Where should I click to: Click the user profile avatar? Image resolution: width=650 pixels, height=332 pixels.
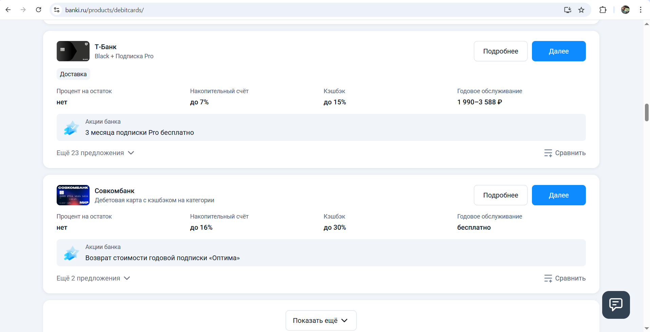coord(625,10)
